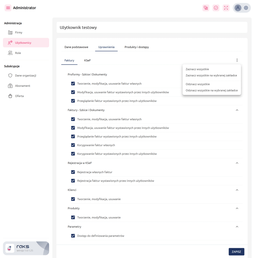Viewport: 253px width, 258px height.
Task: Collapse the Klienci section chevron
Action: point(237,190)
